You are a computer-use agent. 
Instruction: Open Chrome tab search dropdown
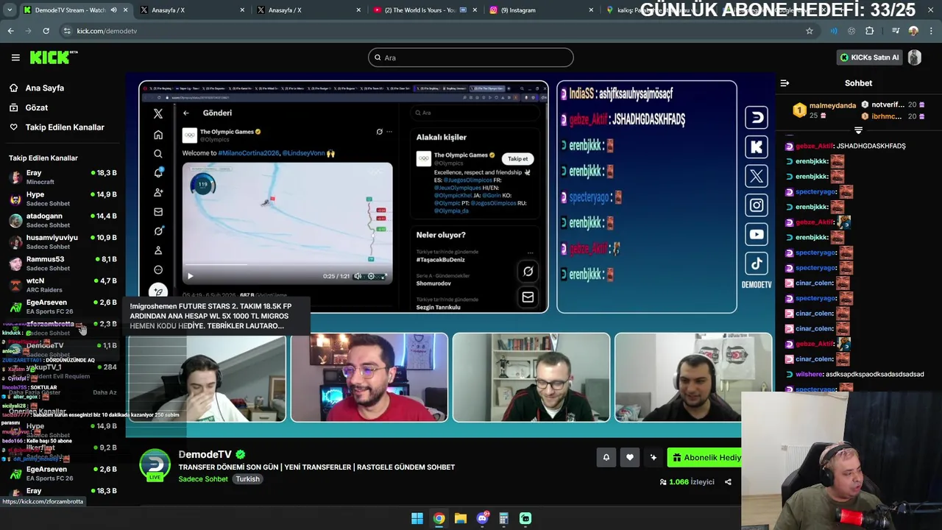point(9,10)
